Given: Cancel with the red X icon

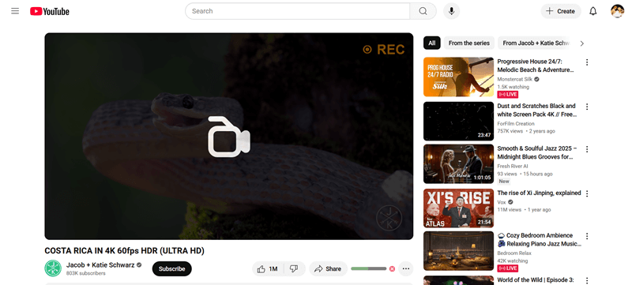Looking at the screenshot, I should [x=392, y=268].
